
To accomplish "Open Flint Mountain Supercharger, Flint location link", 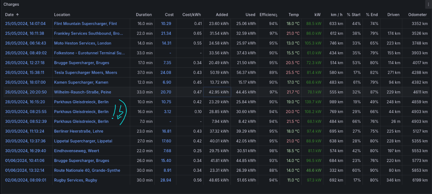I will [x=85, y=24].
